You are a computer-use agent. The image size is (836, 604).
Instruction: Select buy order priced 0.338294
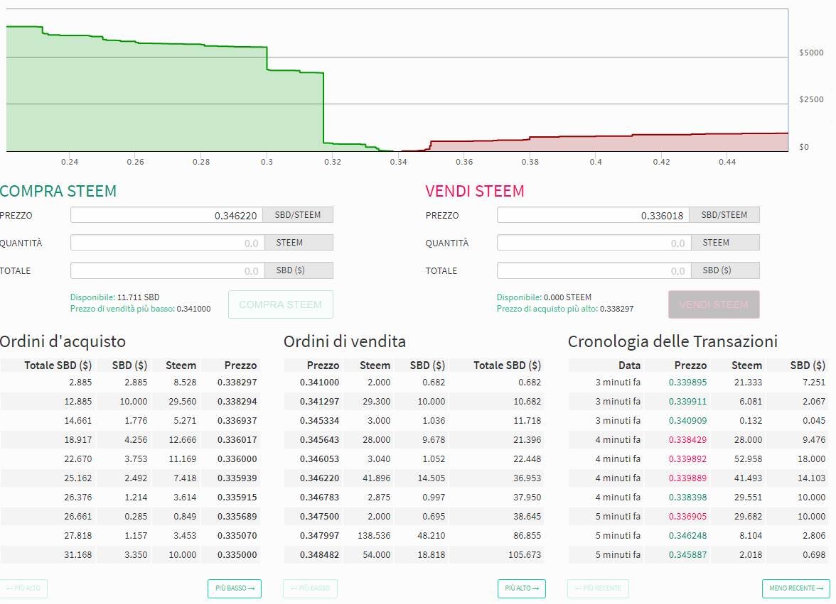tap(130, 401)
